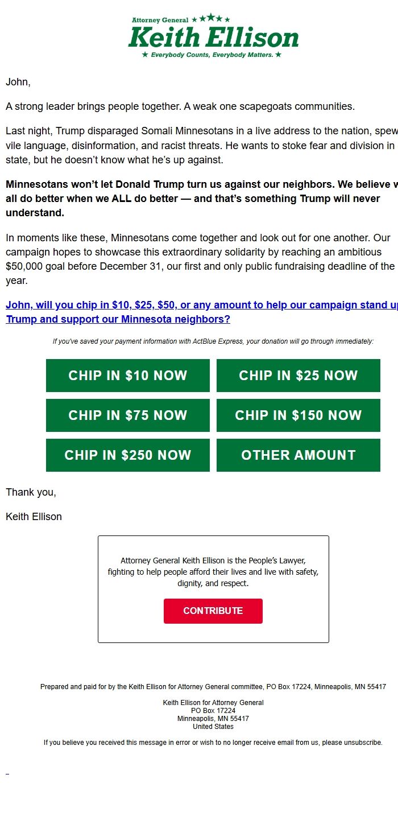
Task: Select the 'Everybody Counts, Everybody Matters' tagline
Action: (x=213, y=55)
